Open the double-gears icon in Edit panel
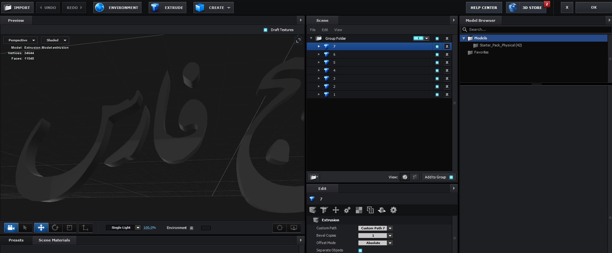Screen dimensions: 612x253 pos(347,210)
